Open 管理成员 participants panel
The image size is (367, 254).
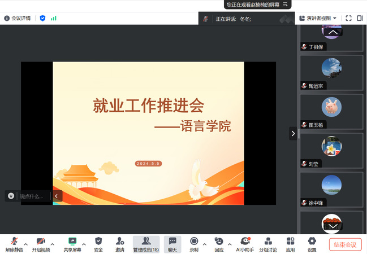pos(146,242)
